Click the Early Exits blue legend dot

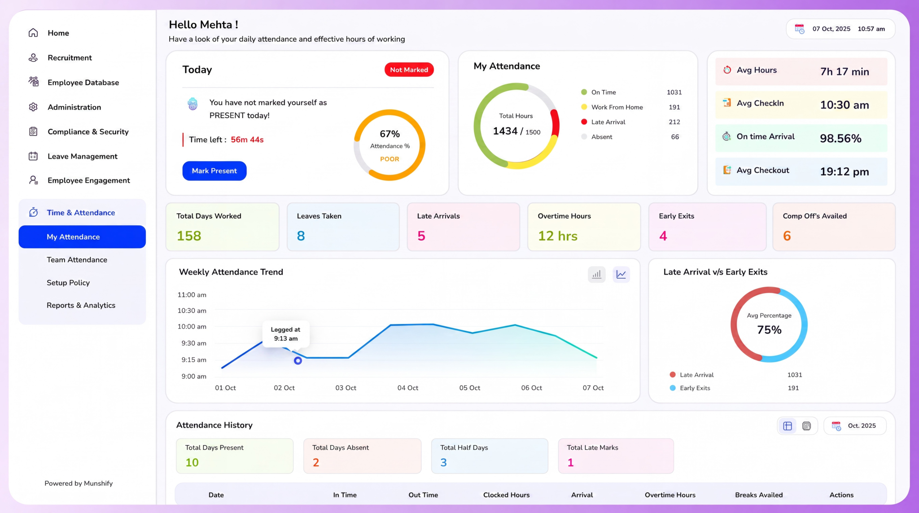click(673, 388)
